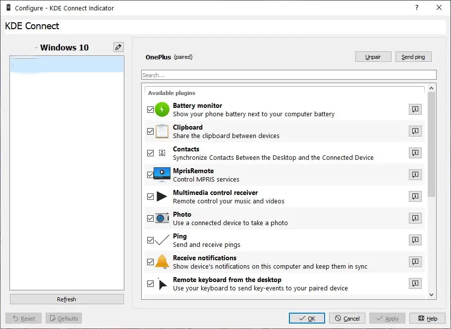Uncheck the Clipboard plugin checkbox

(x=150, y=131)
